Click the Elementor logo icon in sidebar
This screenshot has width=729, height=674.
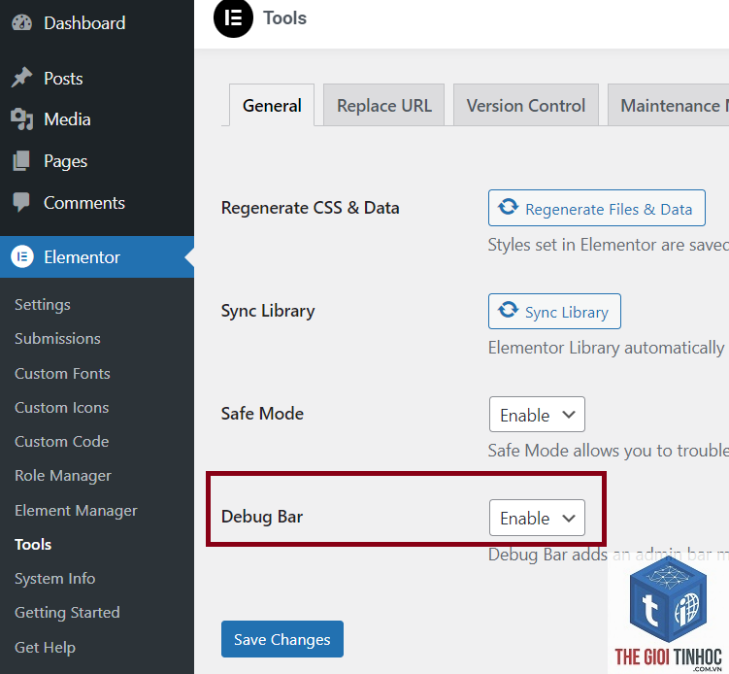[22, 256]
